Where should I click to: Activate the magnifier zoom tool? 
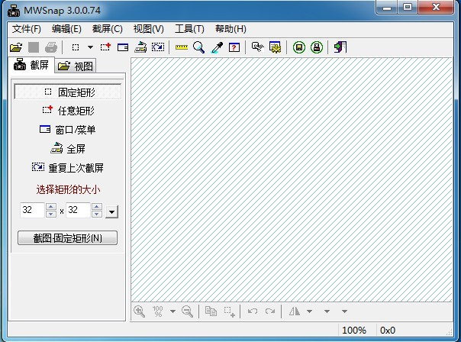pos(198,47)
